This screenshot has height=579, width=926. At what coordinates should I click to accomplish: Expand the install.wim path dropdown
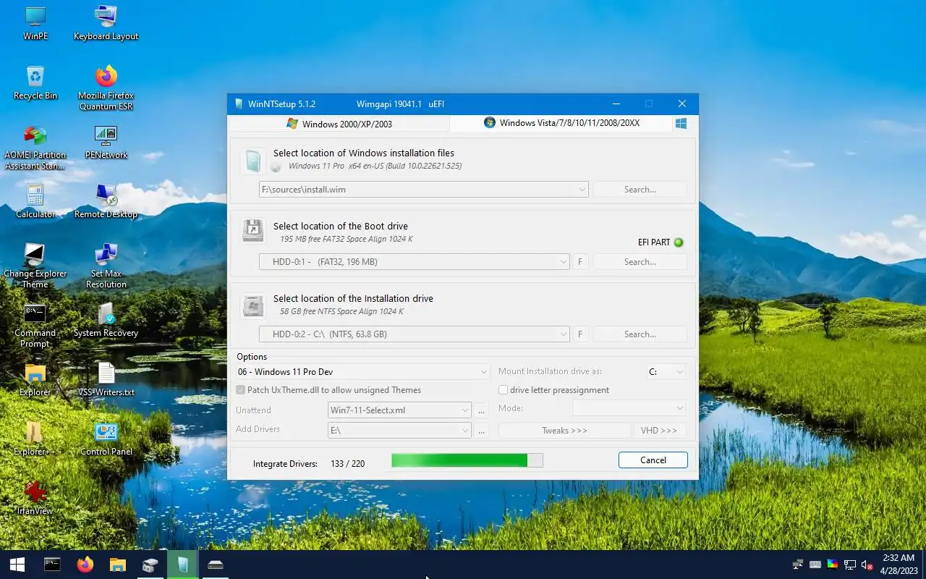coord(582,190)
